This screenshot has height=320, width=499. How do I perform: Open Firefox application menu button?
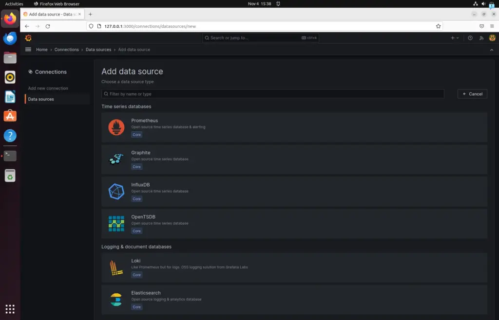[492, 26]
